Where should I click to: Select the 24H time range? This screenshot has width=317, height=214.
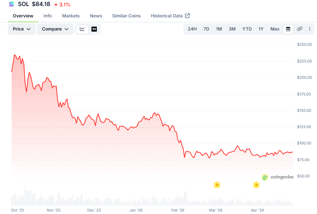pos(192,29)
